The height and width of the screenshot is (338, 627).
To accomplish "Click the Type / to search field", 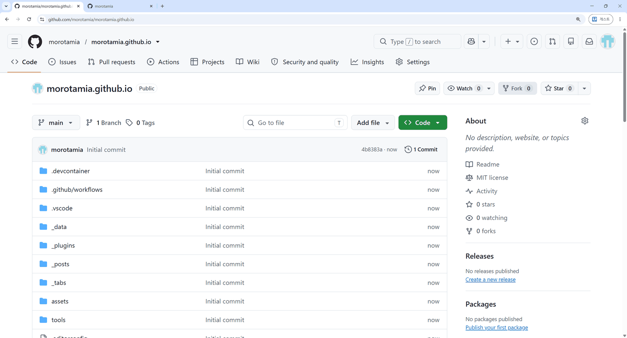I will (417, 42).
